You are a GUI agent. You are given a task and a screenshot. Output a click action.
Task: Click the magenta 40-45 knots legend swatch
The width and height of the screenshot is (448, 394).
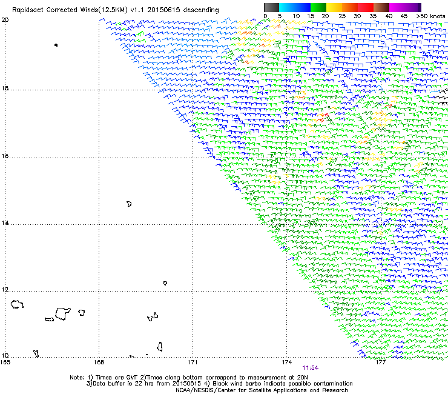pos(397,7)
